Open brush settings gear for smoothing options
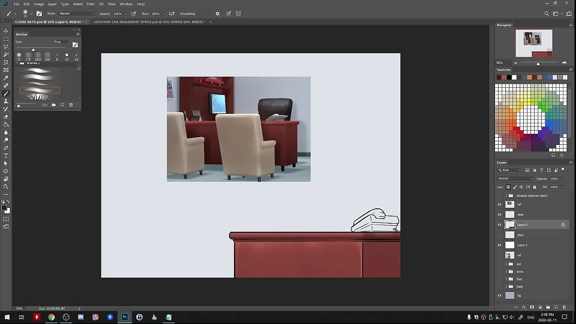 218,14
